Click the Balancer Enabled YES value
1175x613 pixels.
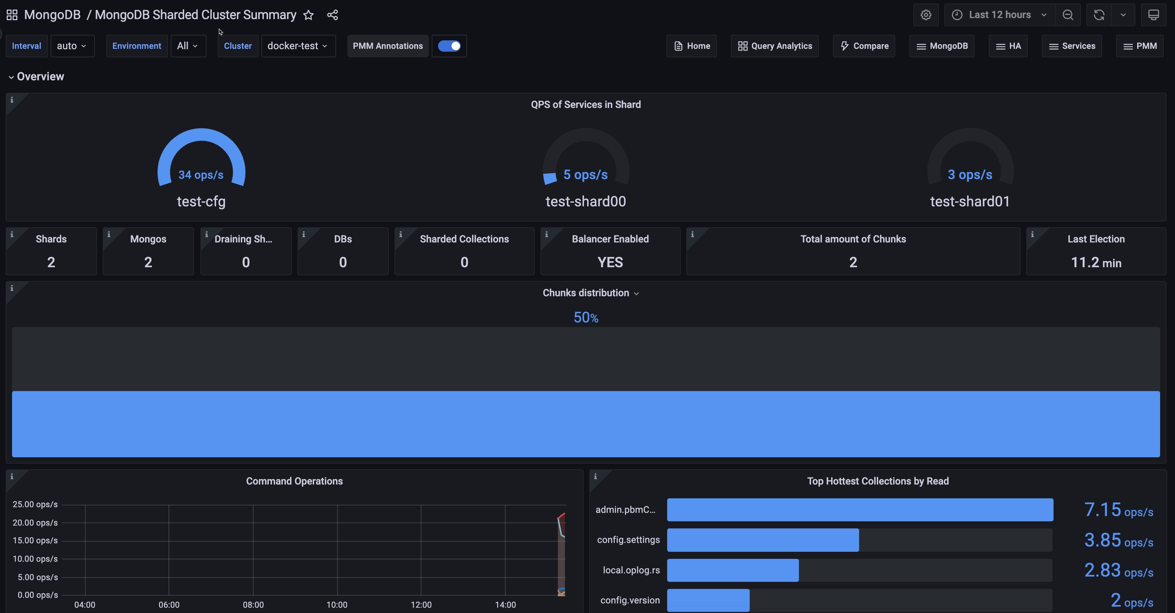tap(610, 262)
